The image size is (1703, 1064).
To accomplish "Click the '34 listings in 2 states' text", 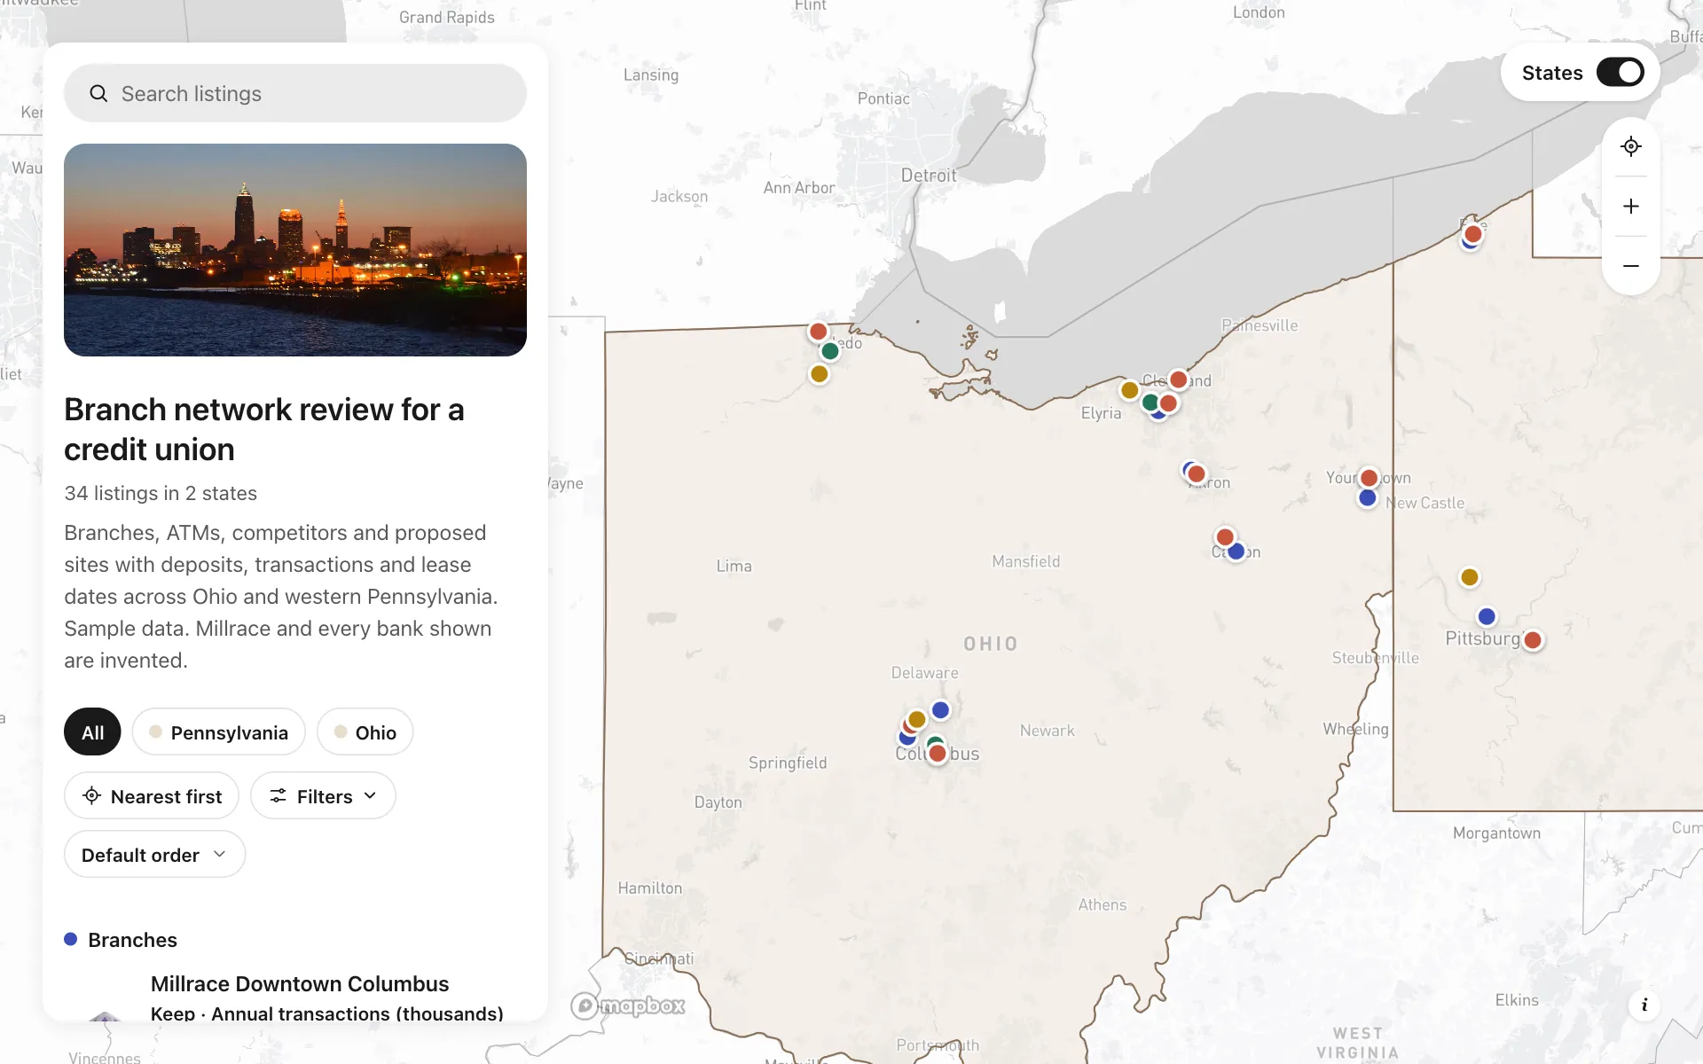I will coord(161,493).
